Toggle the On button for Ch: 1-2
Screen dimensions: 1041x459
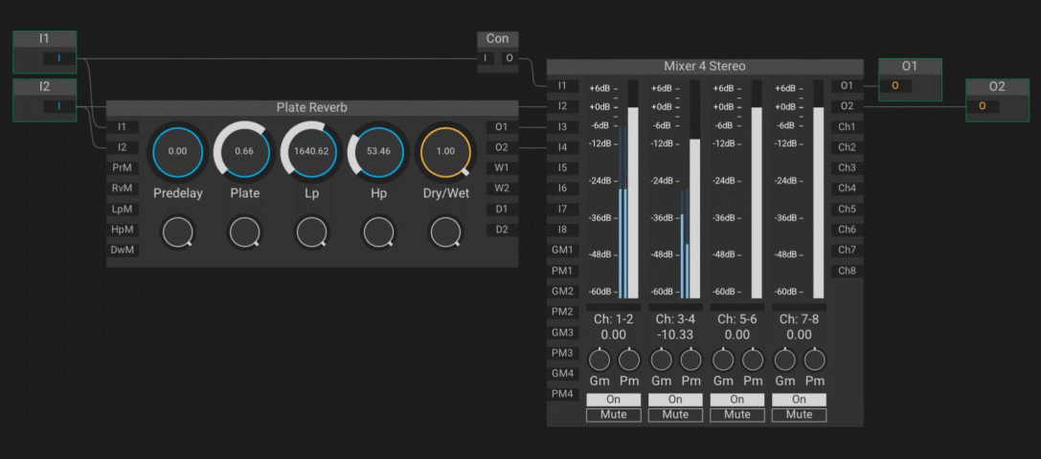pos(613,399)
